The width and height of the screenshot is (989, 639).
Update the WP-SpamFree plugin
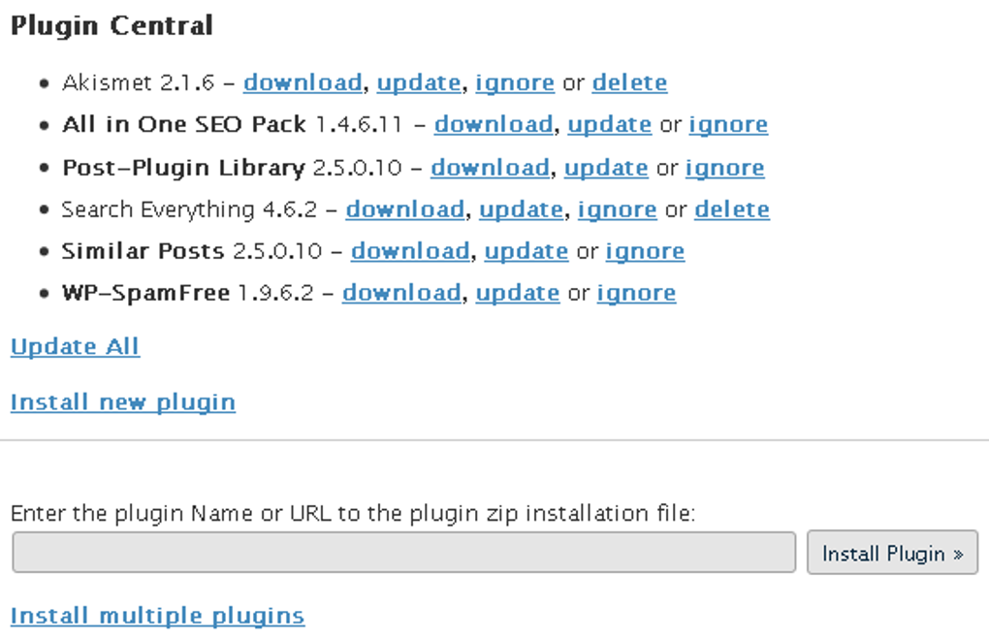click(x=517, y=292)
